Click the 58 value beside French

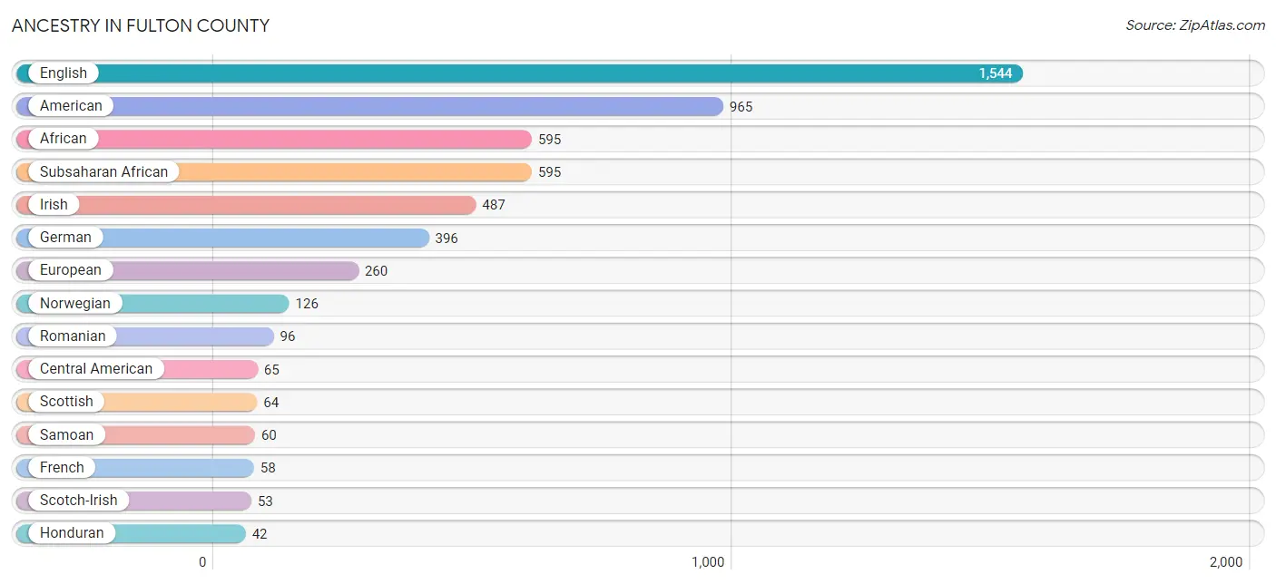268,468
